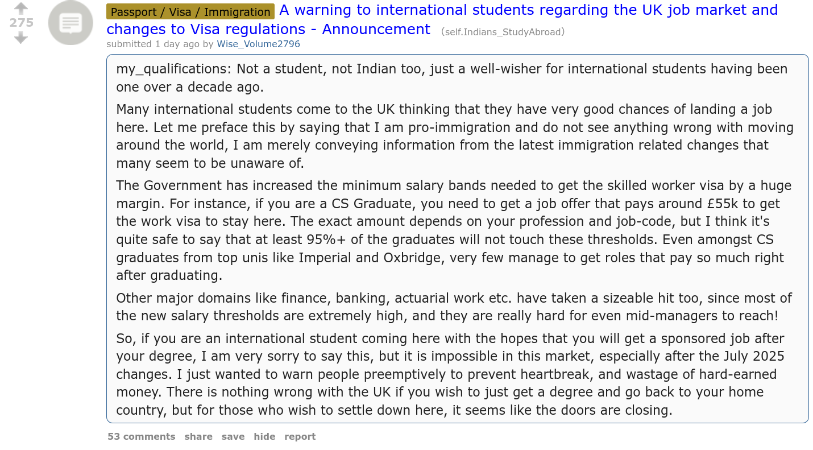The height and width of the screenshot is (450, 813).
Task: Click the self-post text thumbnail icon
Action: [x=70, y=23]
